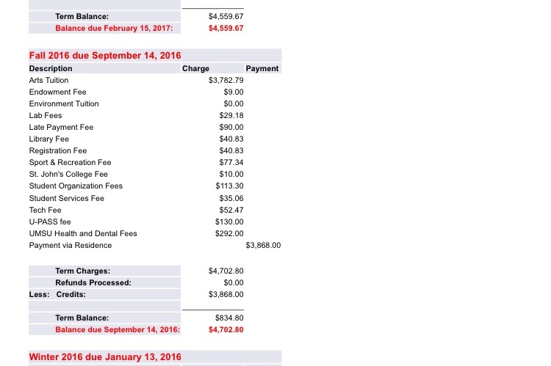Click the Winter 2016 due January 13 heading
The width and height of the screenshot is (551, 366).
pyautogui.click(x=105, y=357)
